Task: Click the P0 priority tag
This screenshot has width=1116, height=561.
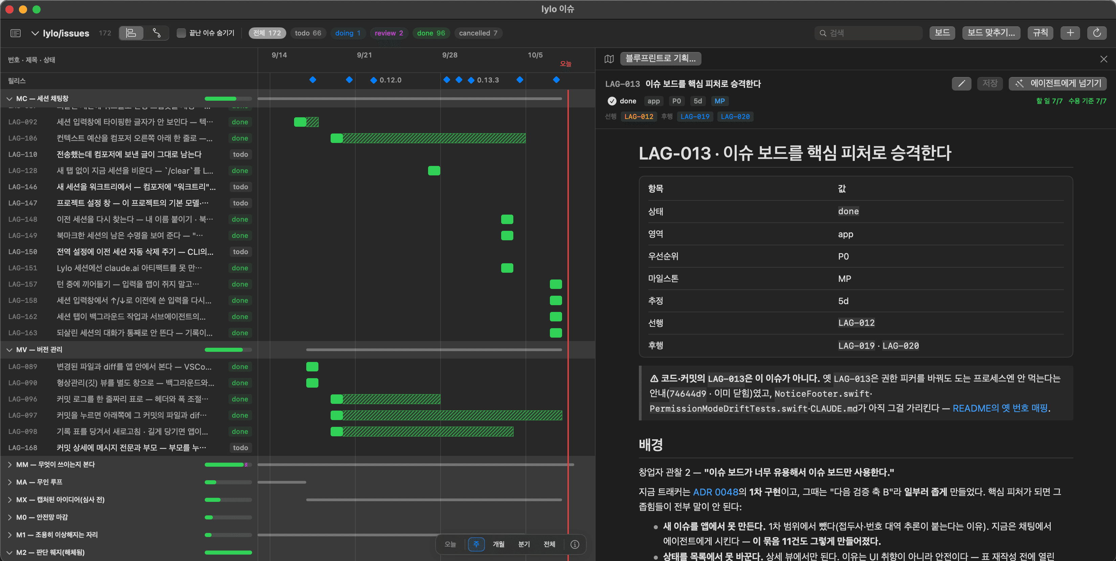Action: pyautogui.click(x=676, y=101)
